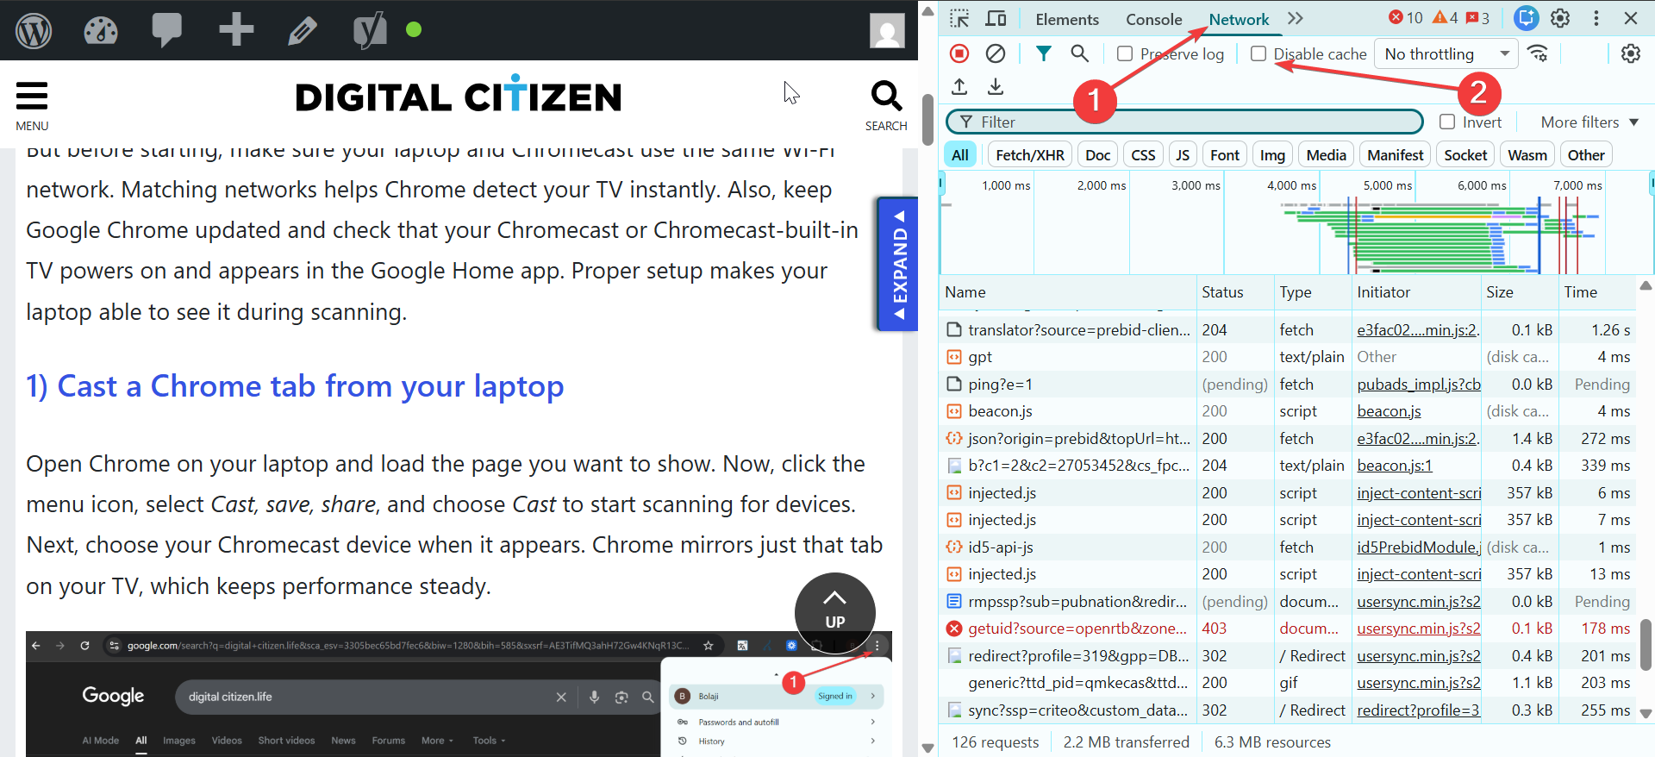Toggle the Manifest request type filter
Screen dimensions: 1655x757
1396,155
